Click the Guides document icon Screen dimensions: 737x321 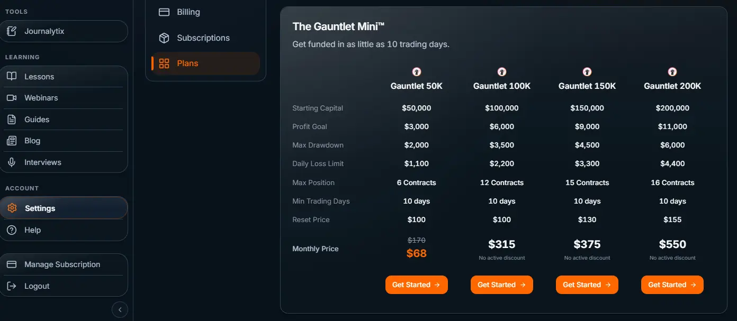[x=12, y=119]
